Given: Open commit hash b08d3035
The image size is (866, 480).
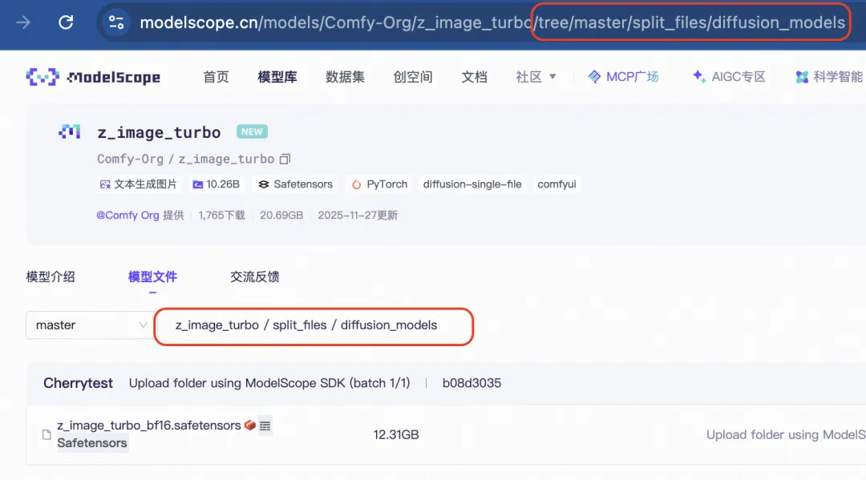Looking at the screenshot, I should point(471,383).
